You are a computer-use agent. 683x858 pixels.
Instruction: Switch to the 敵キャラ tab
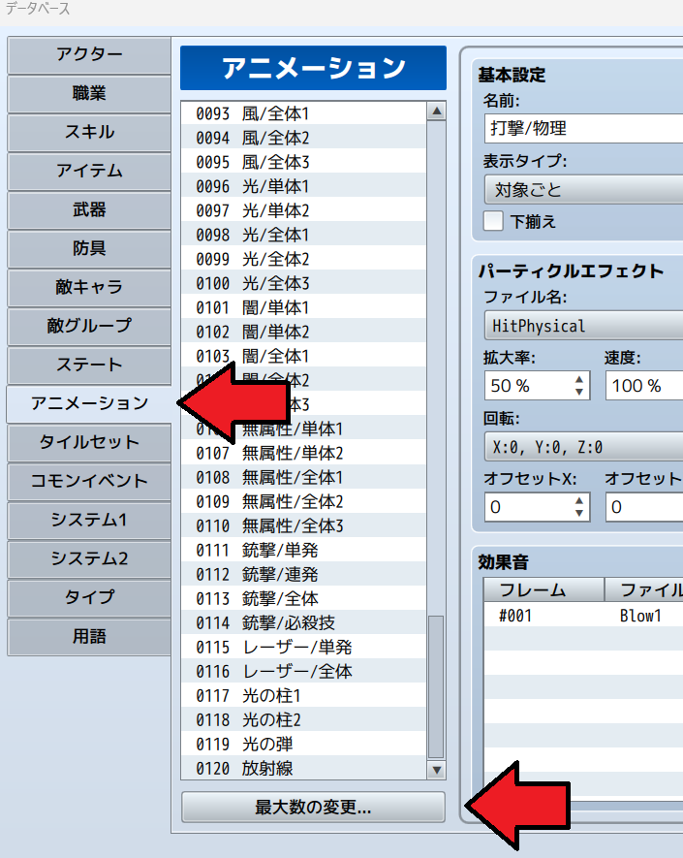click(89, 287)
